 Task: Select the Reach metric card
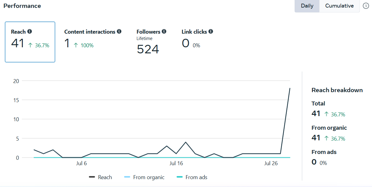tap(30, 42)
